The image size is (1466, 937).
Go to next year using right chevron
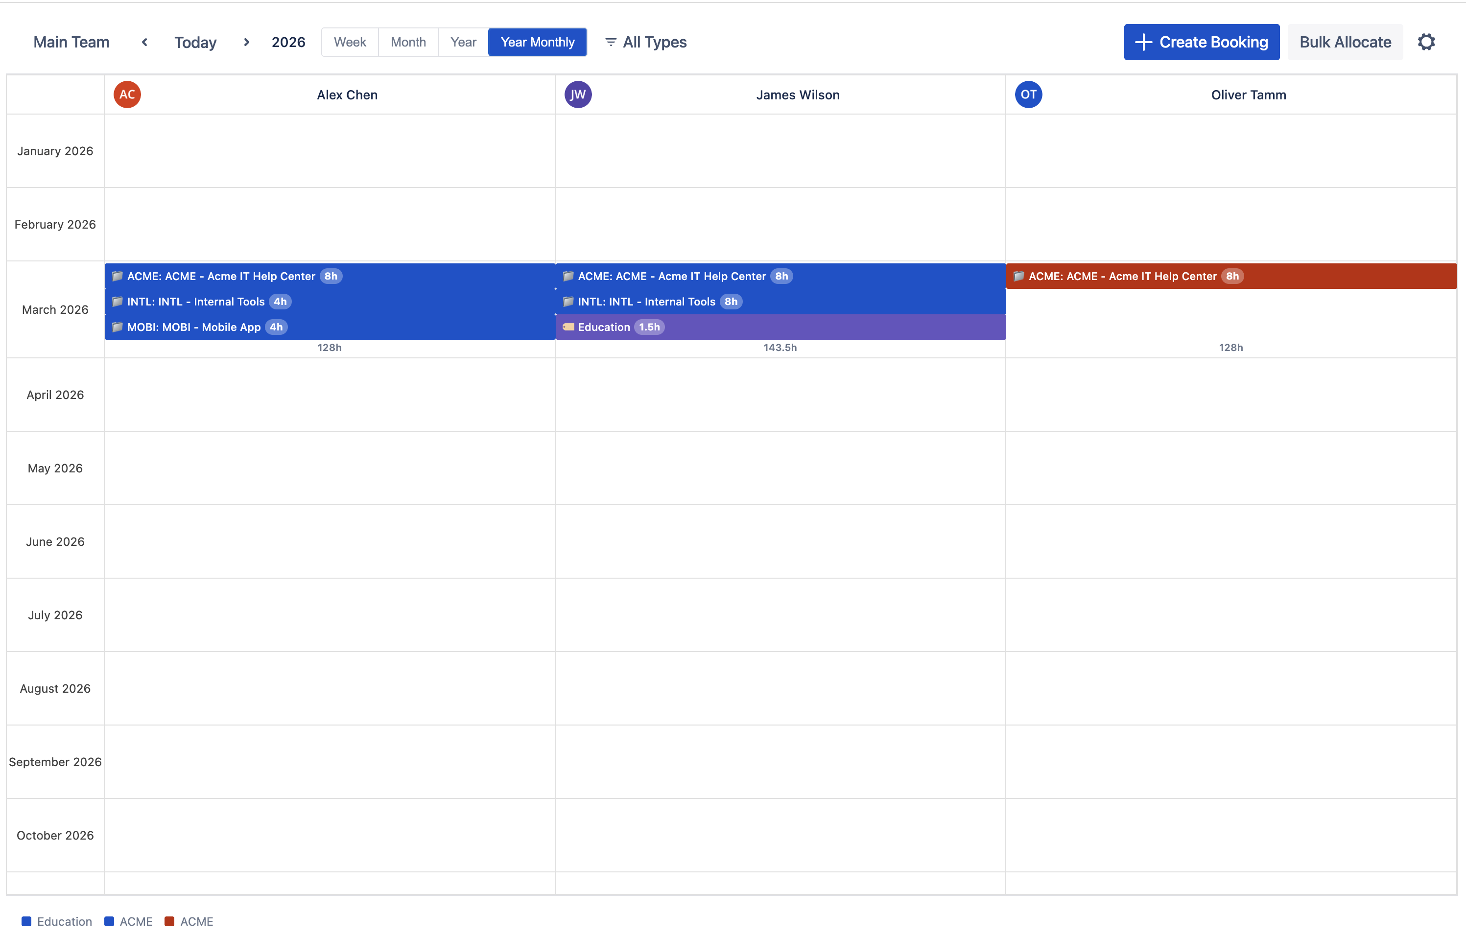tap(247, 42)
